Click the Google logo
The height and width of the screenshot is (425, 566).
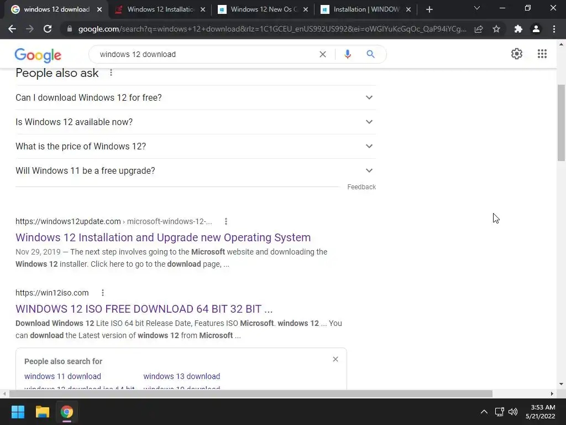(38, 55)
